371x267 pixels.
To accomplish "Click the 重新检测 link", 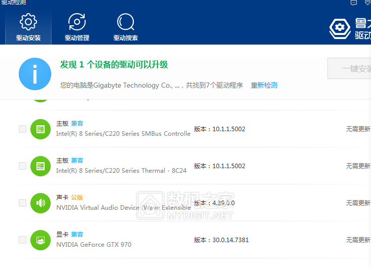I will tap(264, 85).
